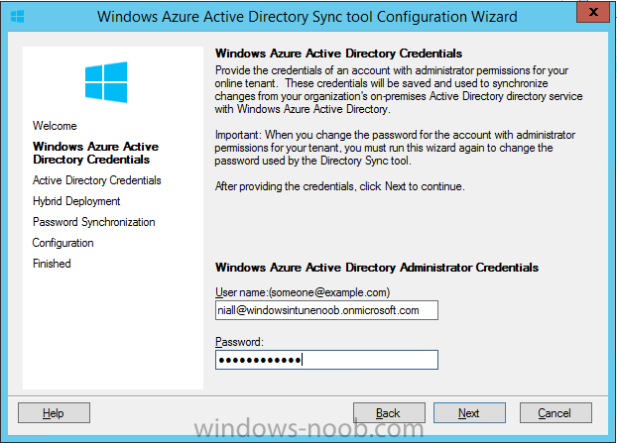Viewport: 617px width, 443px height.
Task: Select Windows Azure Active Directory Credentials step
Action: point(95,153)
